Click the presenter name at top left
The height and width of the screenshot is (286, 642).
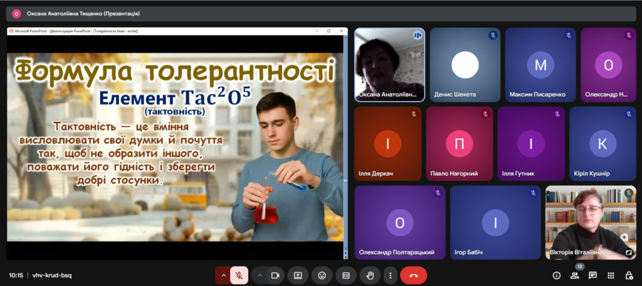[x=82, y=13]
